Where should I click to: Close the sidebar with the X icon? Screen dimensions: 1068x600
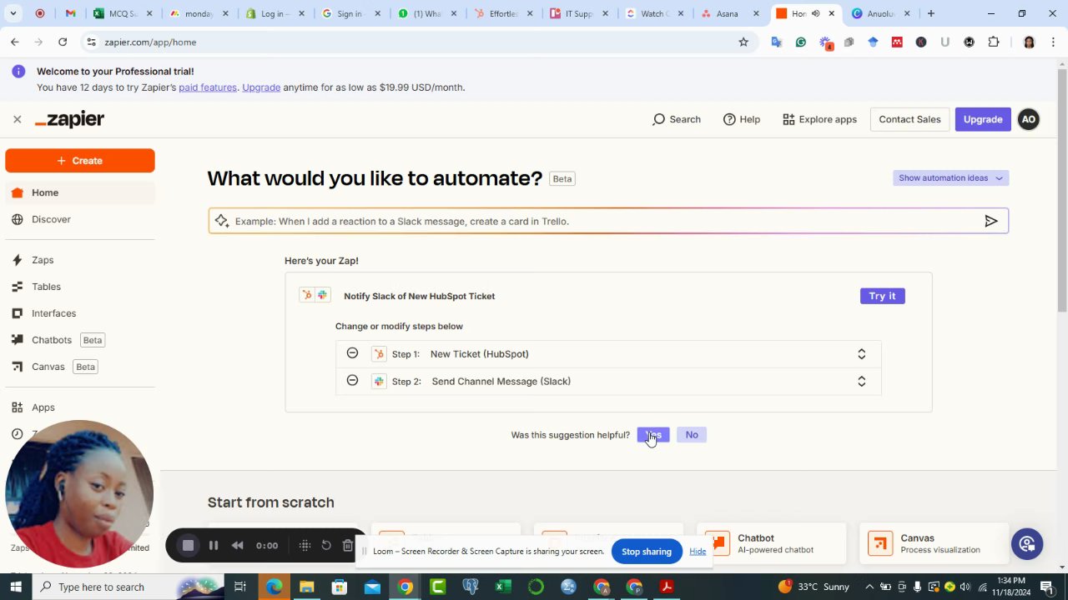click(x=17, y=119)
